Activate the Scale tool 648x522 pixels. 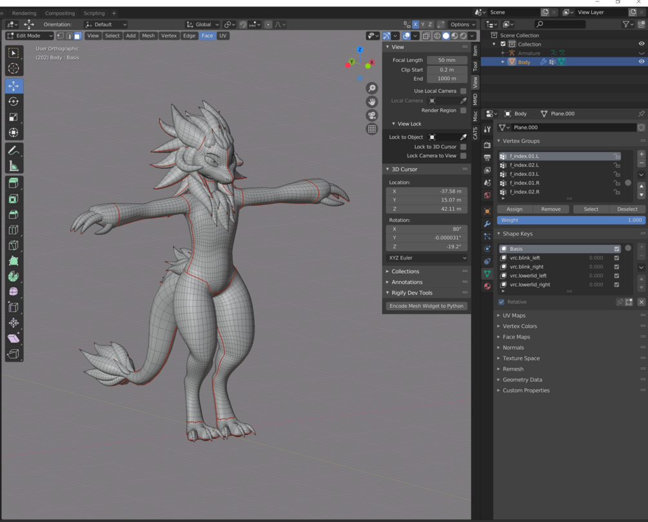coord(14,117)
